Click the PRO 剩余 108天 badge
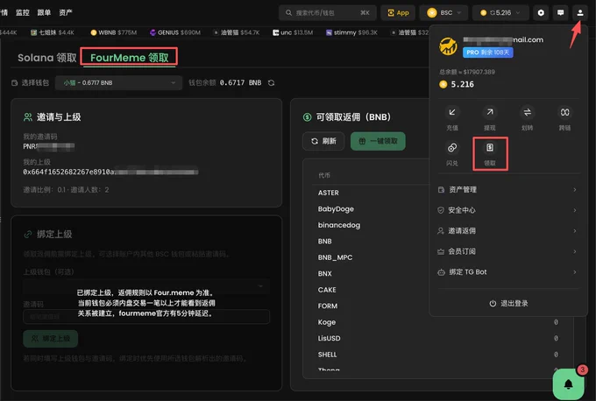The width and height of the screenshot is (596, 401). tap(487, 53)
